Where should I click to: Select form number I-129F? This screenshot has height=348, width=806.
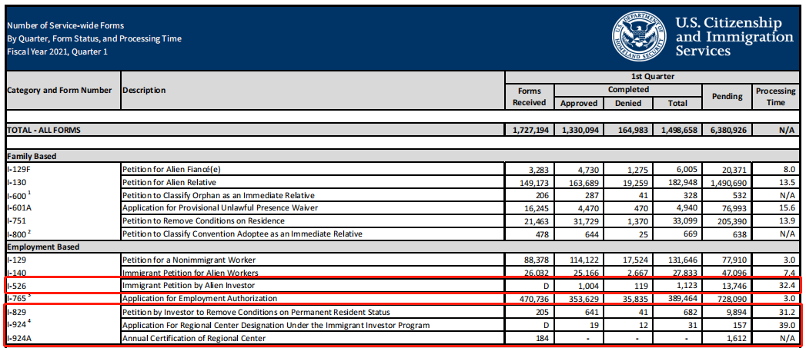point(19,169)
